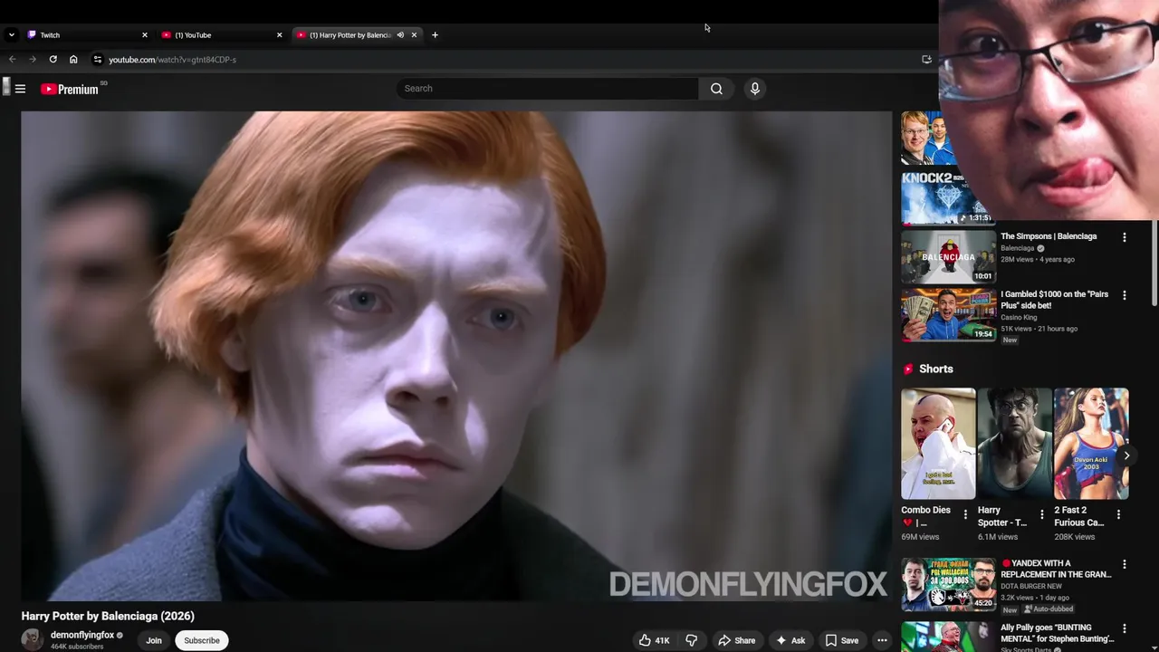1159x652 pixels.
Task: Open options for Harry Spotter short
Action: click(x=1041, y=514)
